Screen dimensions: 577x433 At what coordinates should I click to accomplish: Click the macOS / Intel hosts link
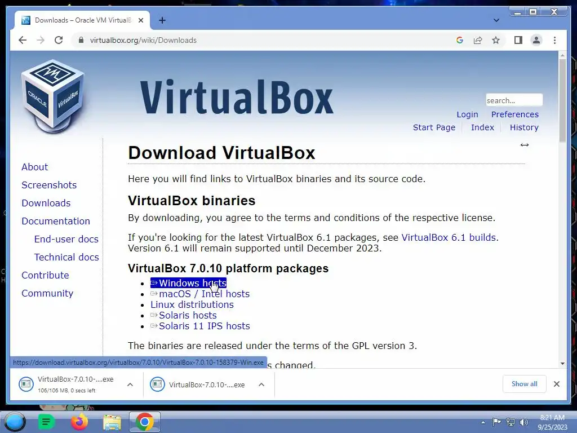[200, 294]
